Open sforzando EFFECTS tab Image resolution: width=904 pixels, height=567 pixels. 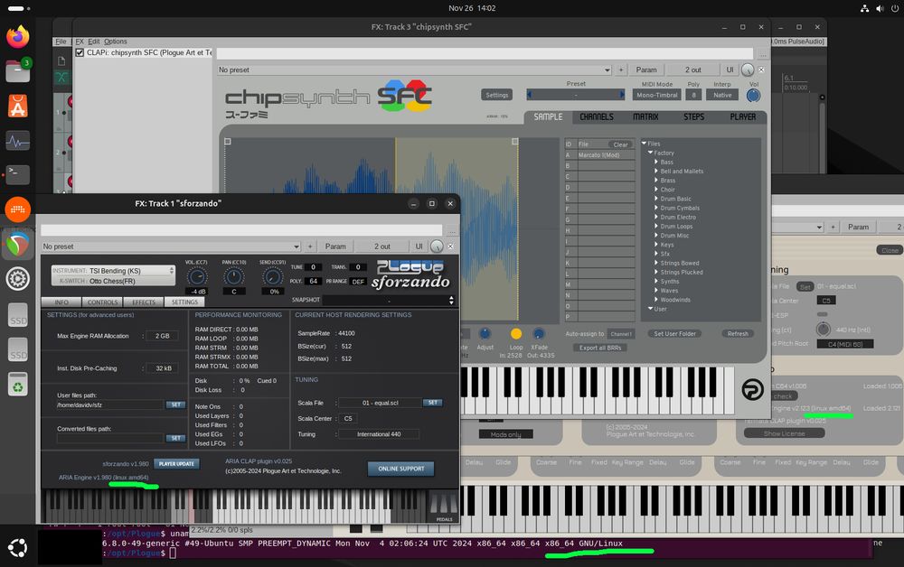[x=144, y=302]
